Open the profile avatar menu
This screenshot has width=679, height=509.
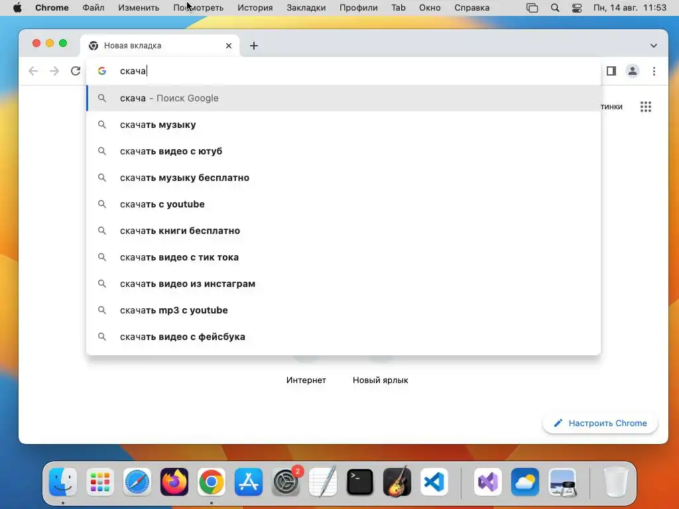pos(632,71)
